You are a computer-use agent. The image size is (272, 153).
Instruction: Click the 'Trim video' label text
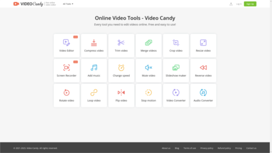click(121, 51)
